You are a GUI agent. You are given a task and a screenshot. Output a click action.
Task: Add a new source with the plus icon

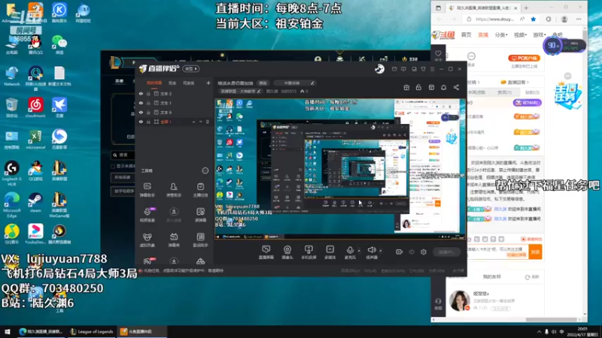point(208,83)
